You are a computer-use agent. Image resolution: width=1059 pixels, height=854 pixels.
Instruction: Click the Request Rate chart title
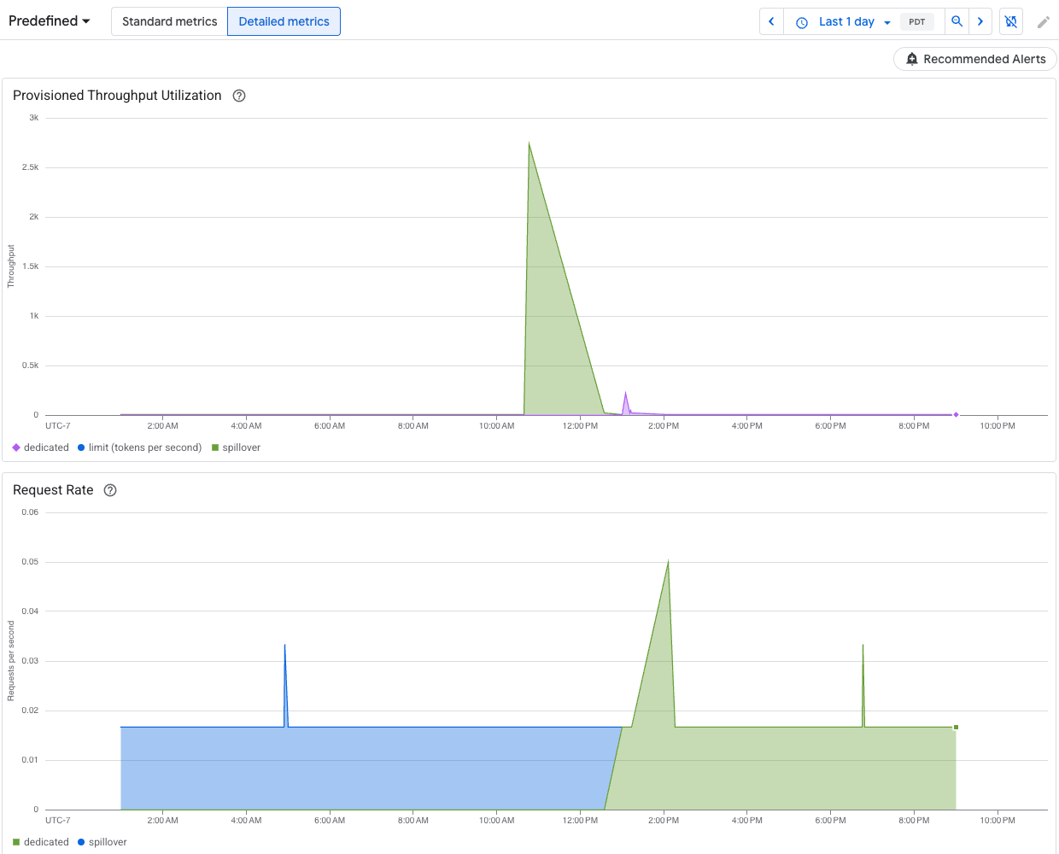53,490
